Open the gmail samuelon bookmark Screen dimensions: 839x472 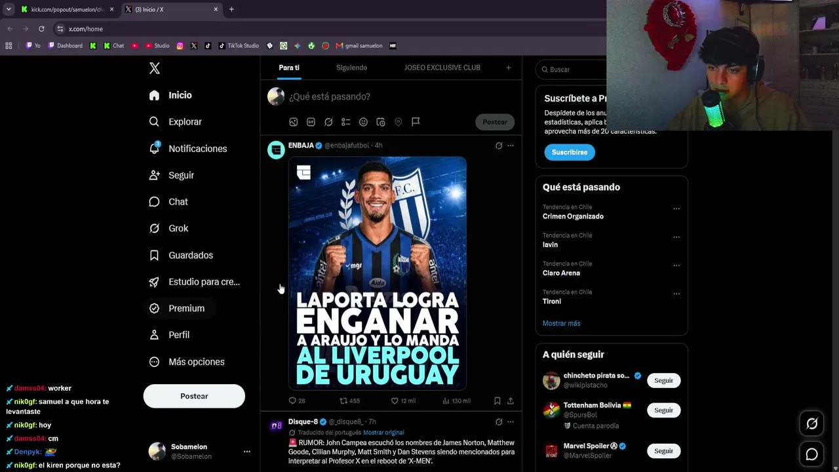pos(359,46)
